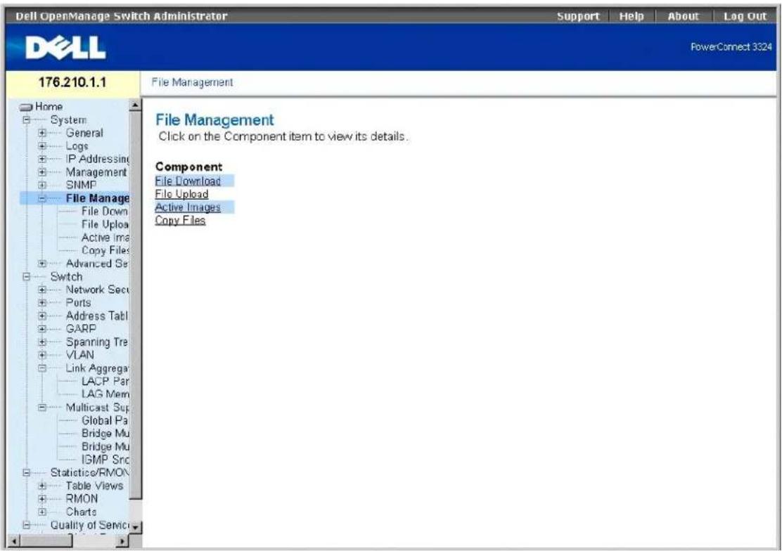Click the tree panel scroll-left arrow
This screenshot has width=782, height=551.
[15, 540]
